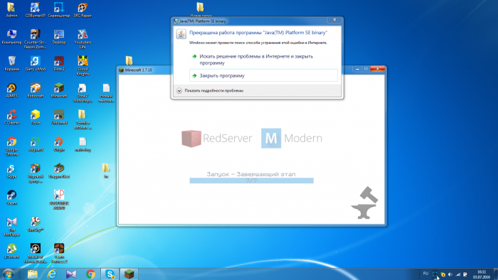
Task: Open the Корзина recycle bin
Action: 12,63
